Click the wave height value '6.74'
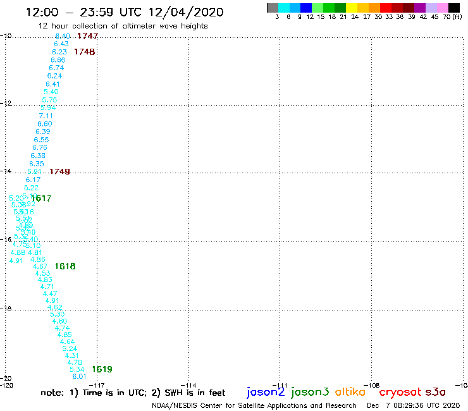 click(x=56, y=68)
